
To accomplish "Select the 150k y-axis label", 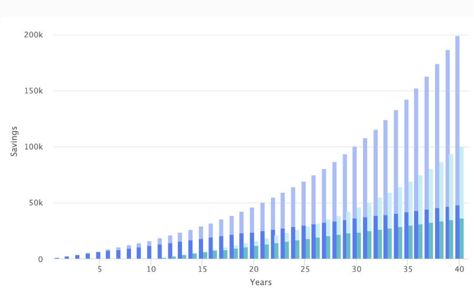I will [34, 91].
